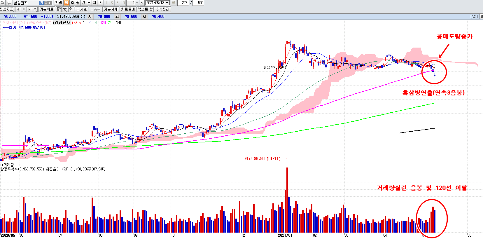Toggle the 차트툴바 chart toolbar

coord(128,9)
